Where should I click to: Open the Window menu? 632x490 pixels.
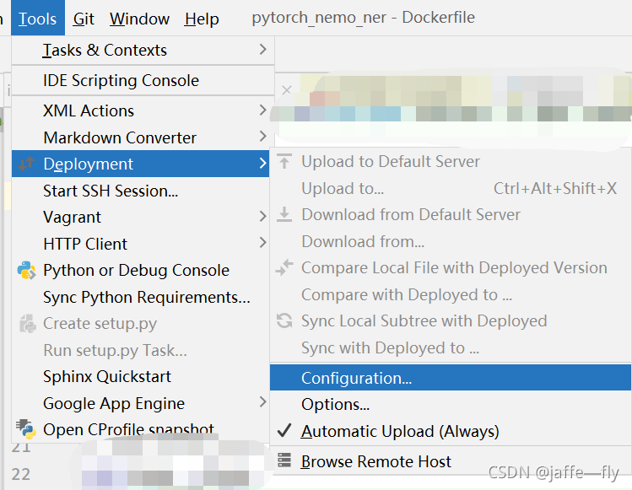coord(139,19)
